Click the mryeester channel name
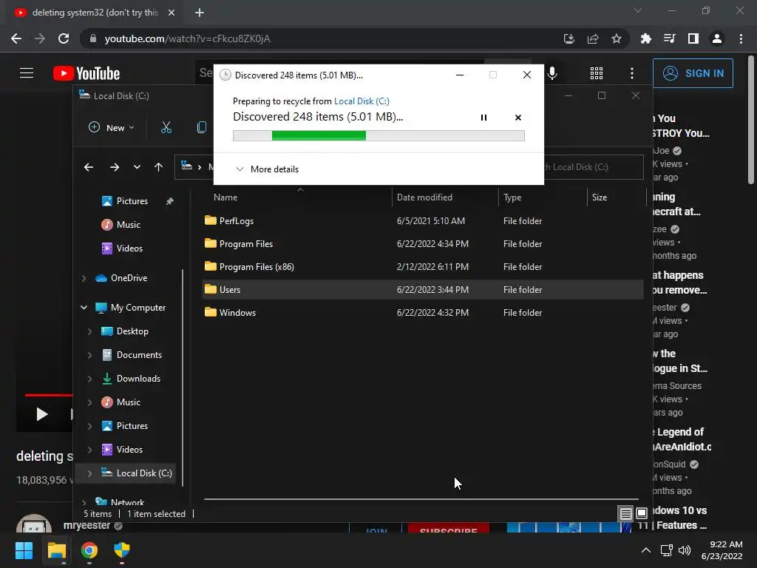 tap(86, 525)
